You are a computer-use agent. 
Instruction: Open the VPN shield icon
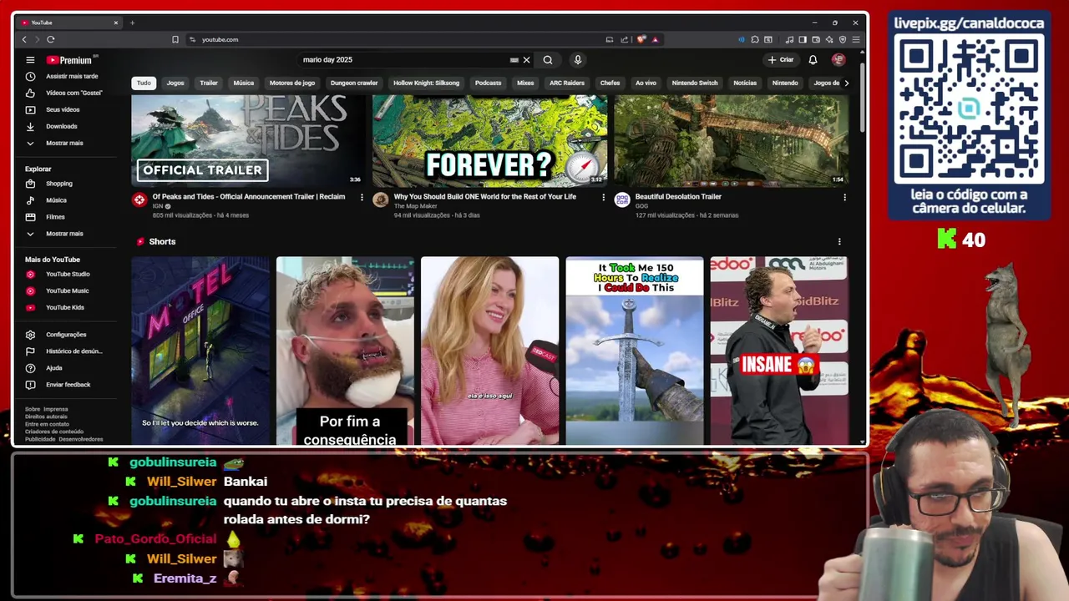point(843,39)
